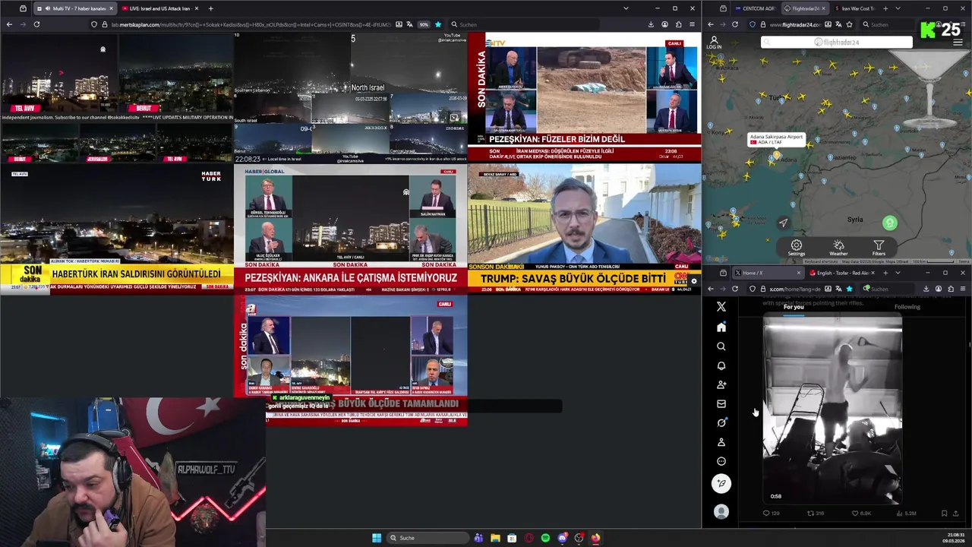This screenshot has width=972, height=547.
Task: Reload the Flightradar24 page
Action: tap(735, 24)
